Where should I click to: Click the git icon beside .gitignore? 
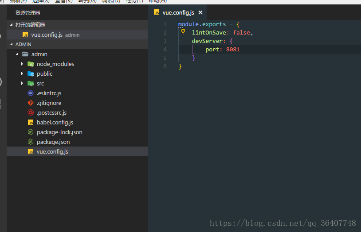[31, 103]
